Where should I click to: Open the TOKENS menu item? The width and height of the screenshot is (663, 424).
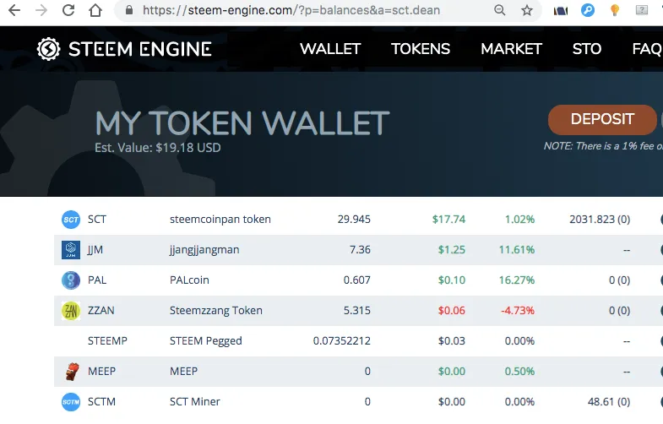pos(421,49)
